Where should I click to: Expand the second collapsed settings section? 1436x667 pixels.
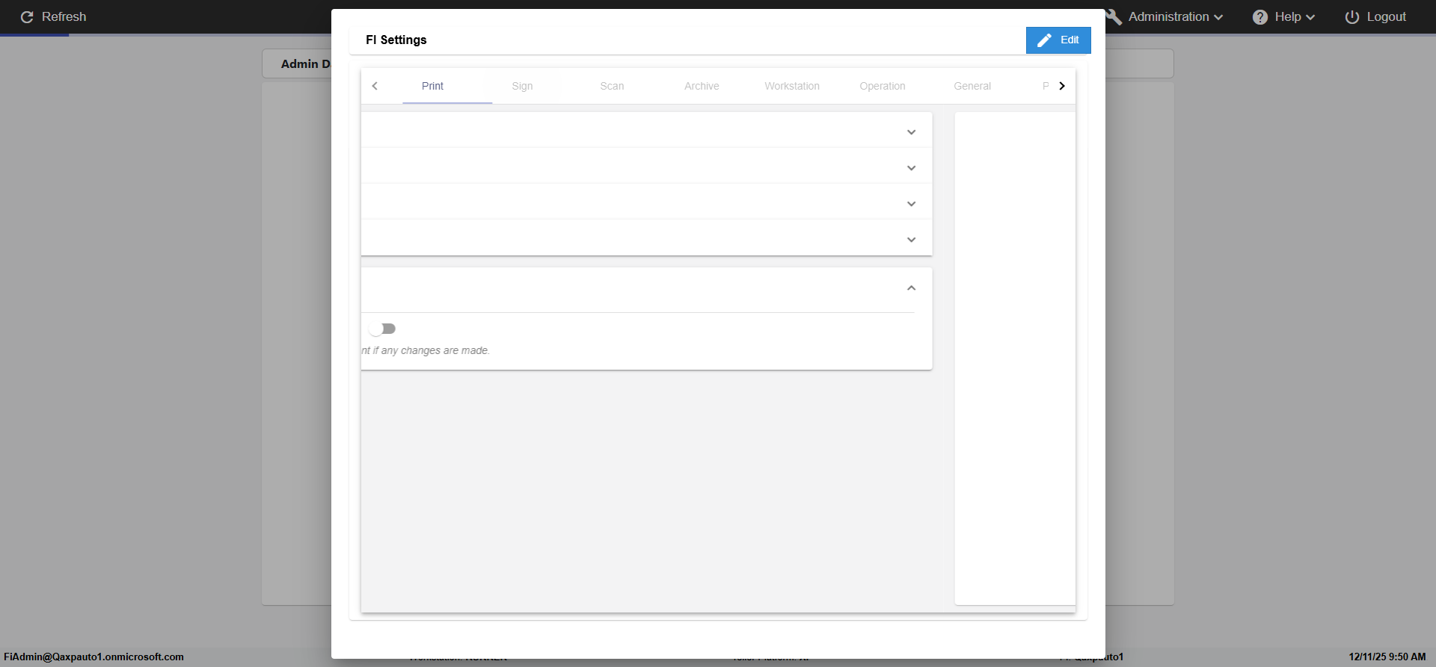(911, 168)
